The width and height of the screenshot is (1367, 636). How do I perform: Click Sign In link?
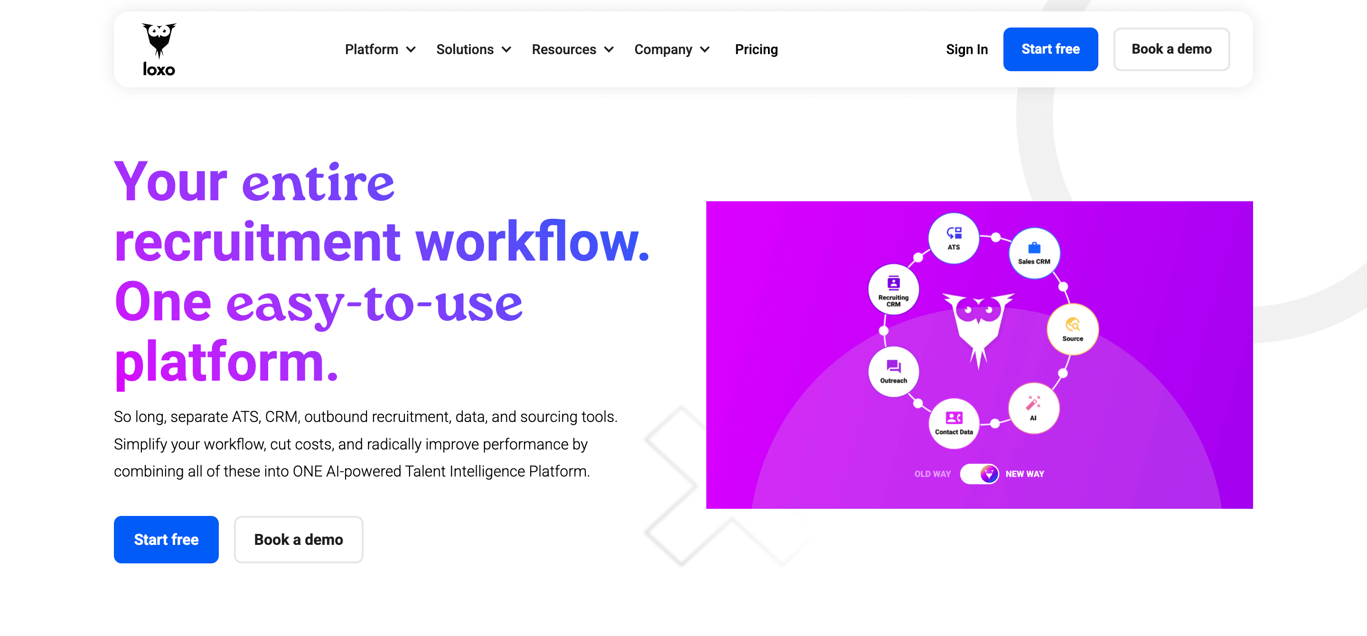click(966, 49)
